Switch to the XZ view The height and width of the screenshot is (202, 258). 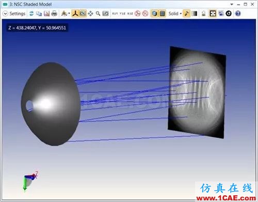130,13
